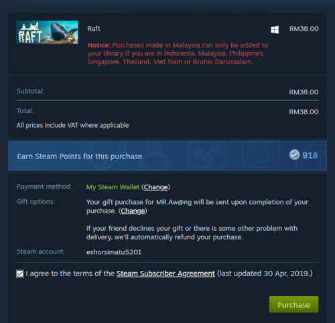This screenshot has height=323, width=335.
Task: Click the Steam account name exhorsimatu5201
Action: 114,252
